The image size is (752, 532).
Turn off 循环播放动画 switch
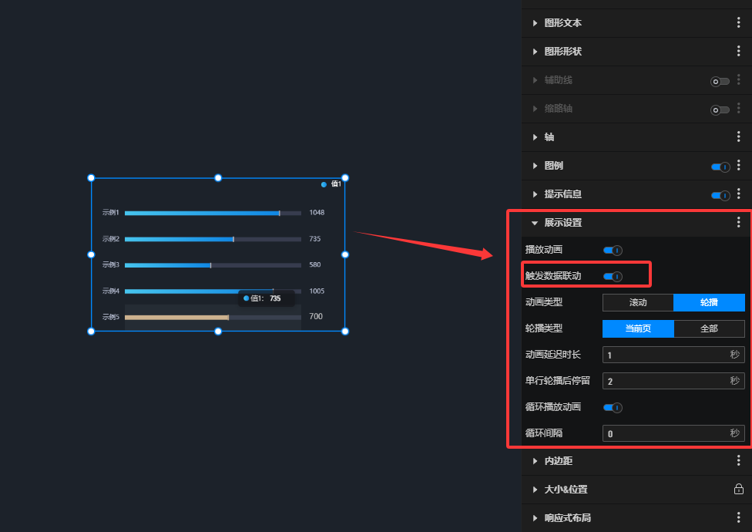(613, 407)
